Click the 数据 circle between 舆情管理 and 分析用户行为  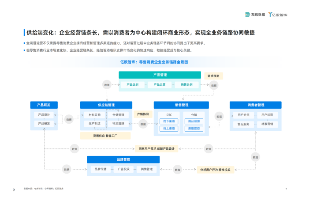click(x=178, y=170)
